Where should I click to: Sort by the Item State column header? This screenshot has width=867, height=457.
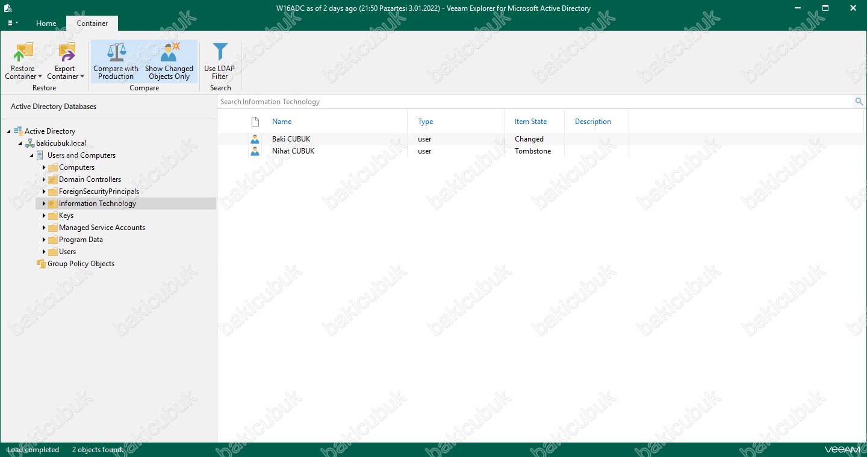coord(530,122)
